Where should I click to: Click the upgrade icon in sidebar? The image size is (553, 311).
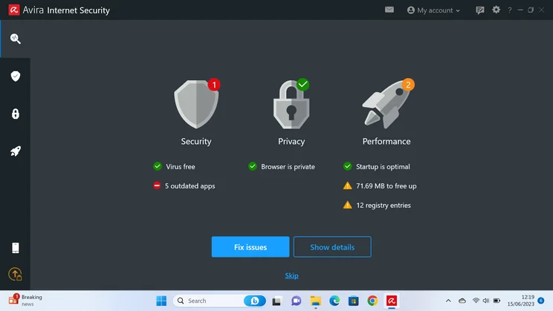(15, 274)
